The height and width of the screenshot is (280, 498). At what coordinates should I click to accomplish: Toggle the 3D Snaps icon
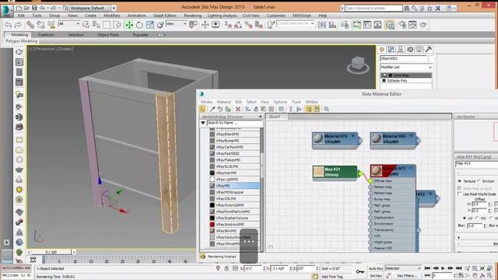pos(228,25)
